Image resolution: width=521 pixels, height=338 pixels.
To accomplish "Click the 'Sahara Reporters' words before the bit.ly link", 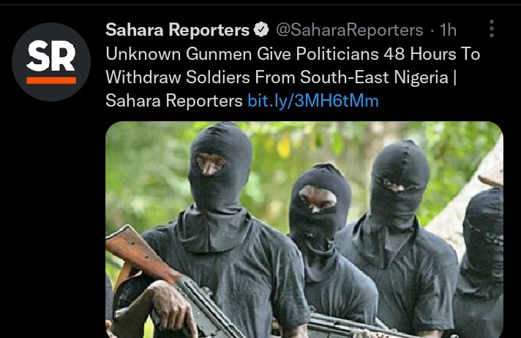I will (x=174, y=101).
